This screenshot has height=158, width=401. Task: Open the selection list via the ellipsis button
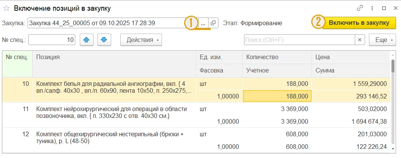click(203, 23)
